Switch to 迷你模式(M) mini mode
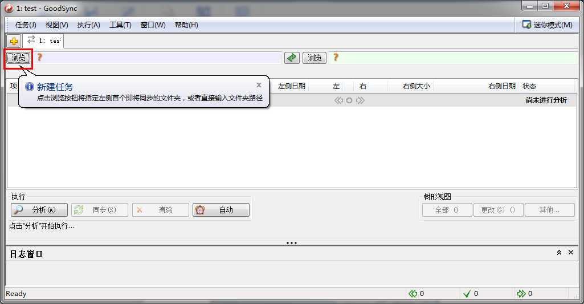This screenshot has height=304, width=584. (x=547, y=25)
